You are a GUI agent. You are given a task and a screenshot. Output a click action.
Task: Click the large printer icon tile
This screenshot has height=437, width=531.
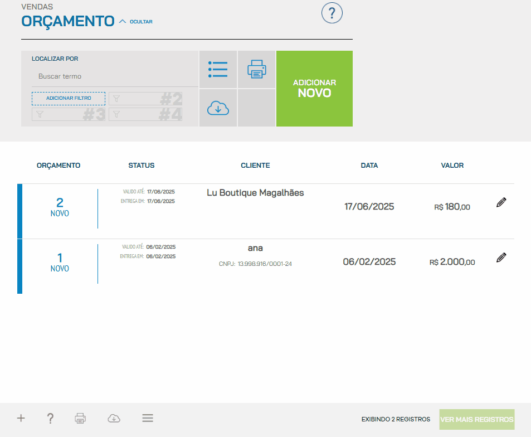[x=256, y=70]
